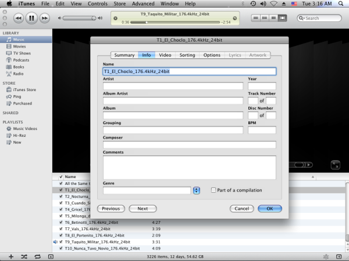The image size is (349, 261).
Task: Switch to album list view
Action: tap(265, 18)
